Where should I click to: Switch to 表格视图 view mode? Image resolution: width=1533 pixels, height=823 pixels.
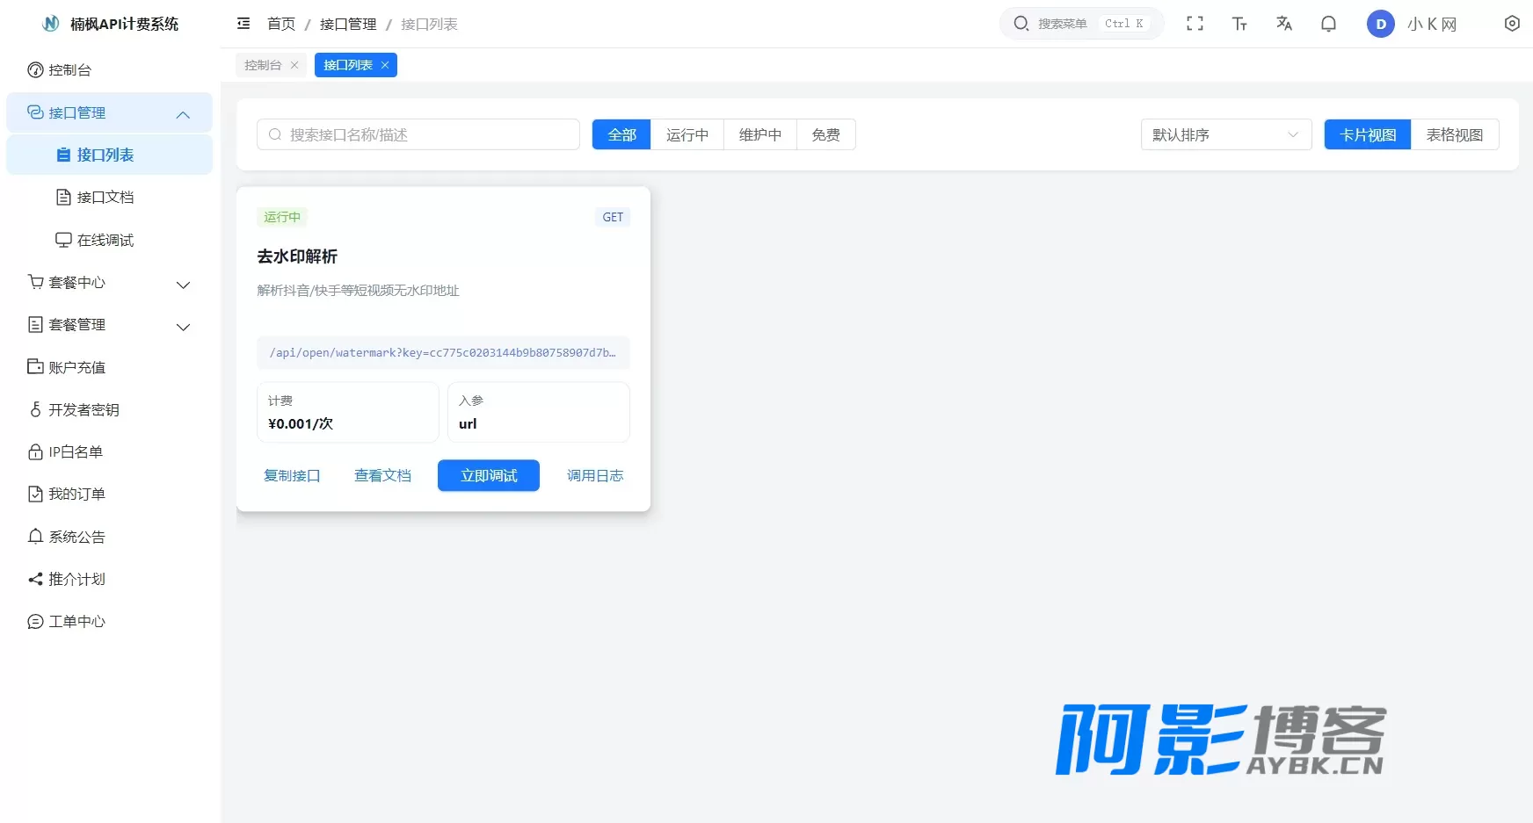point(1455,134)
